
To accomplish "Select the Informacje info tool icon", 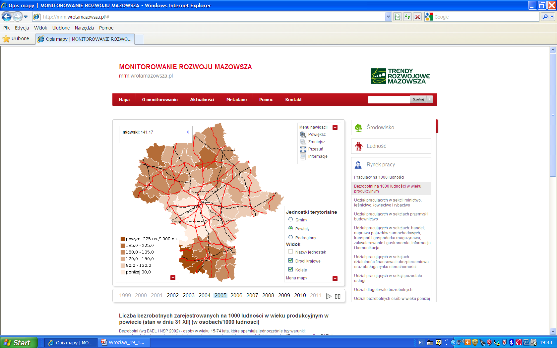I will [x=303, y=156].
